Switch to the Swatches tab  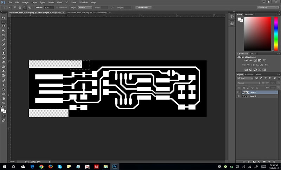[249, 14]
